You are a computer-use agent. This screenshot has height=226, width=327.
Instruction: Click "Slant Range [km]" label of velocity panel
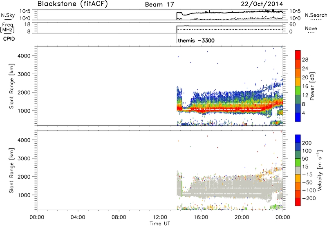point(11,171)
